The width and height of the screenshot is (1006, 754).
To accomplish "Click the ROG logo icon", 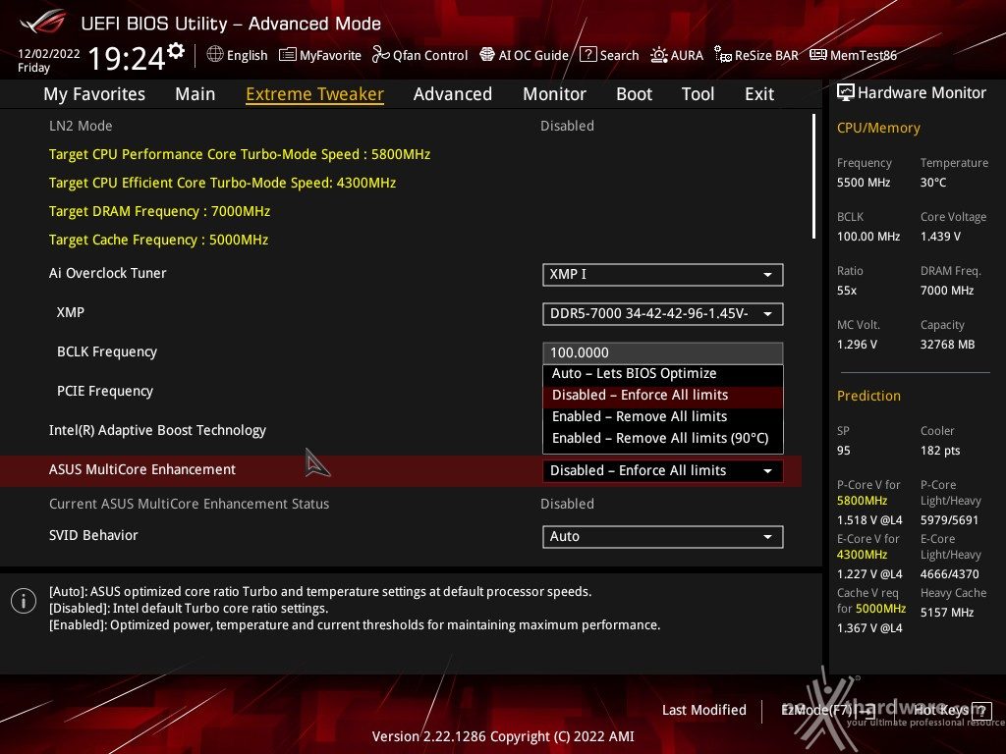I will pos(42,23).
